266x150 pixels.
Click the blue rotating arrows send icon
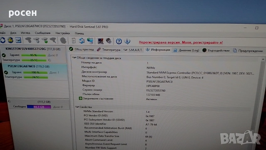[x=82, y=41]
